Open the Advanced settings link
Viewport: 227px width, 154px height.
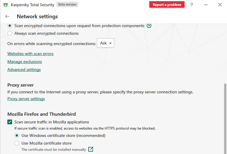pyautogui.click(x=24, y=69)
